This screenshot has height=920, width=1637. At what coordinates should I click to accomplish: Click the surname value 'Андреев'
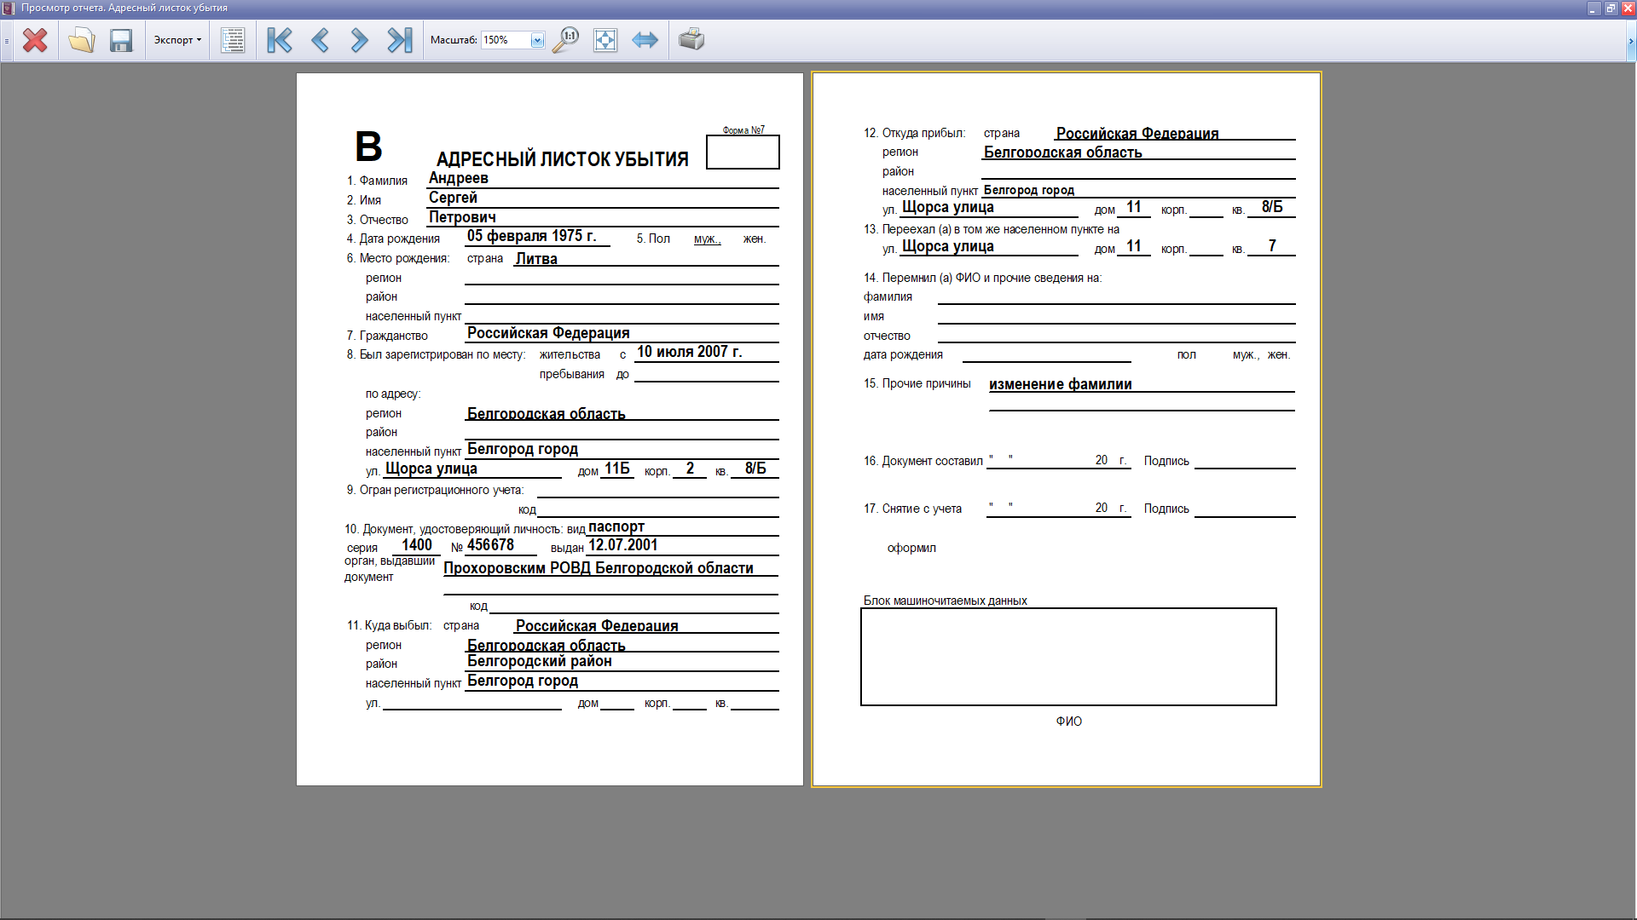click(x=459, y=178)
